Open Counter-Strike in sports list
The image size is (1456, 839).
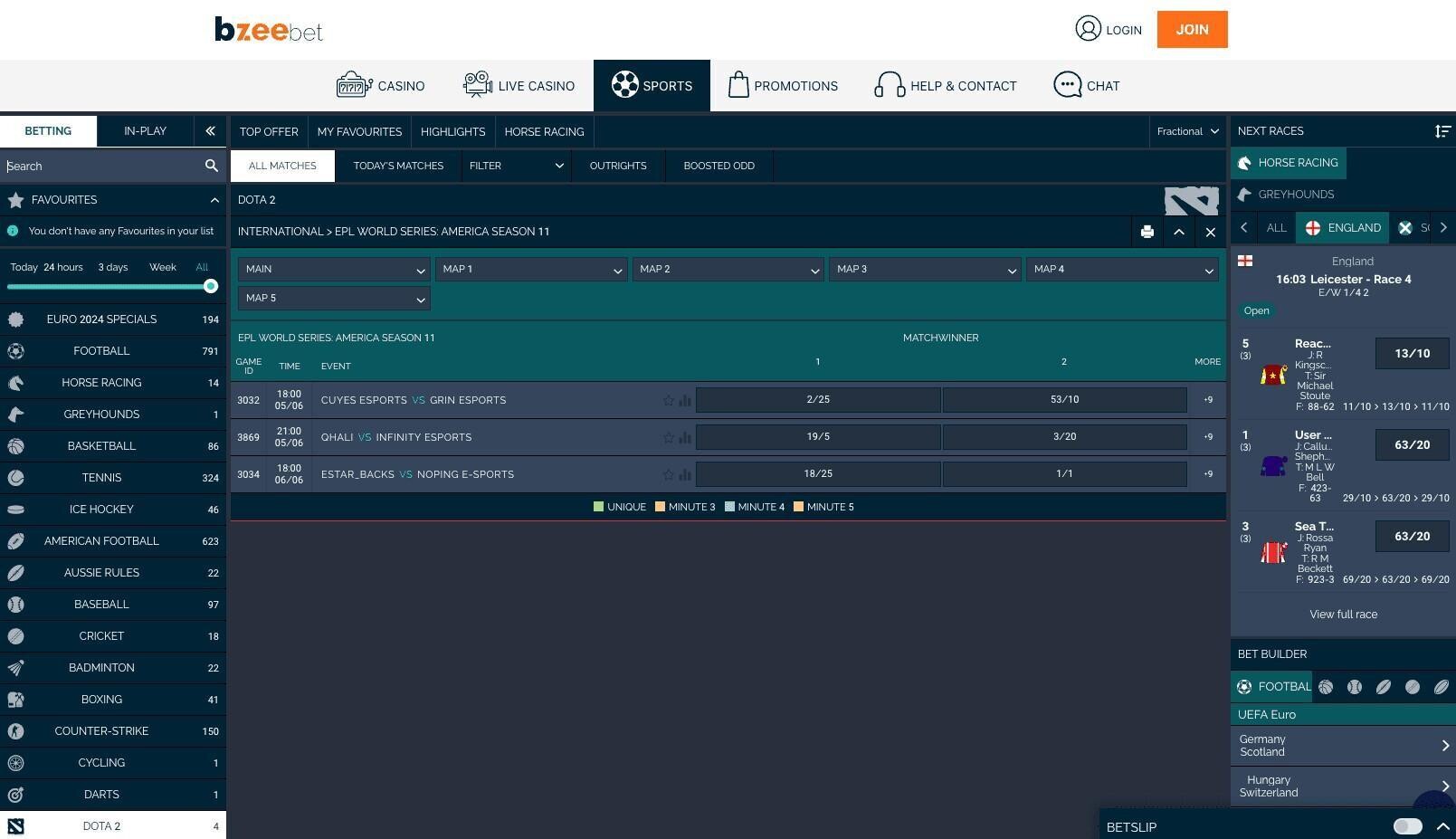click(x=113, y=731)
